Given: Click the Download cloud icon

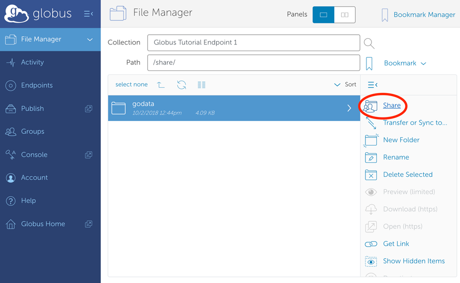Looking at the screenshot, I should [x=371, y=209].
